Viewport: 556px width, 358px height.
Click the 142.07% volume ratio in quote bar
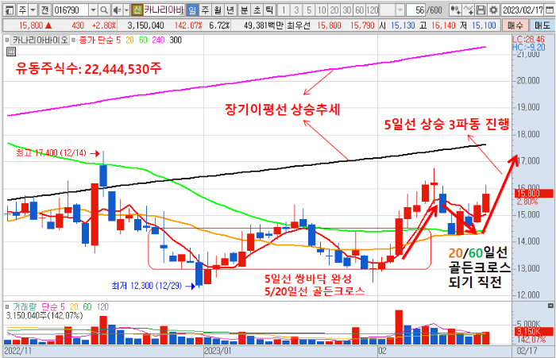pyautogui.click(x=188, y=25)
